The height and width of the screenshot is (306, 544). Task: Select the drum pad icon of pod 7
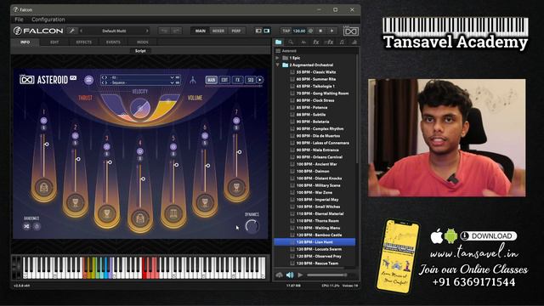pos(236,187)
